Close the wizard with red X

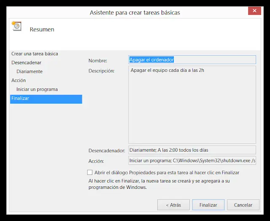254,11
